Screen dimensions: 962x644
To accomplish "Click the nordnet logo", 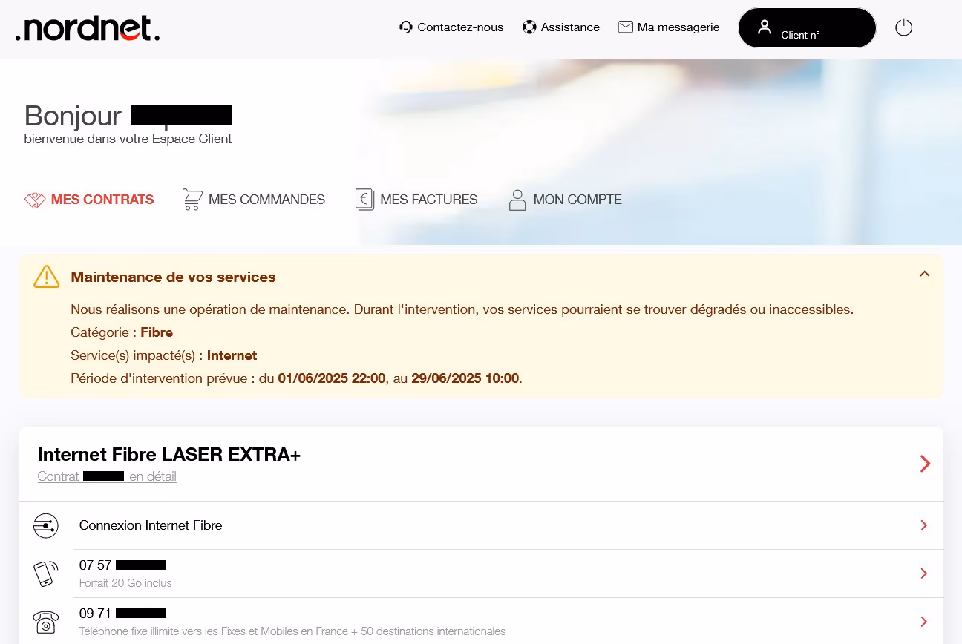I will pos(88,29).
